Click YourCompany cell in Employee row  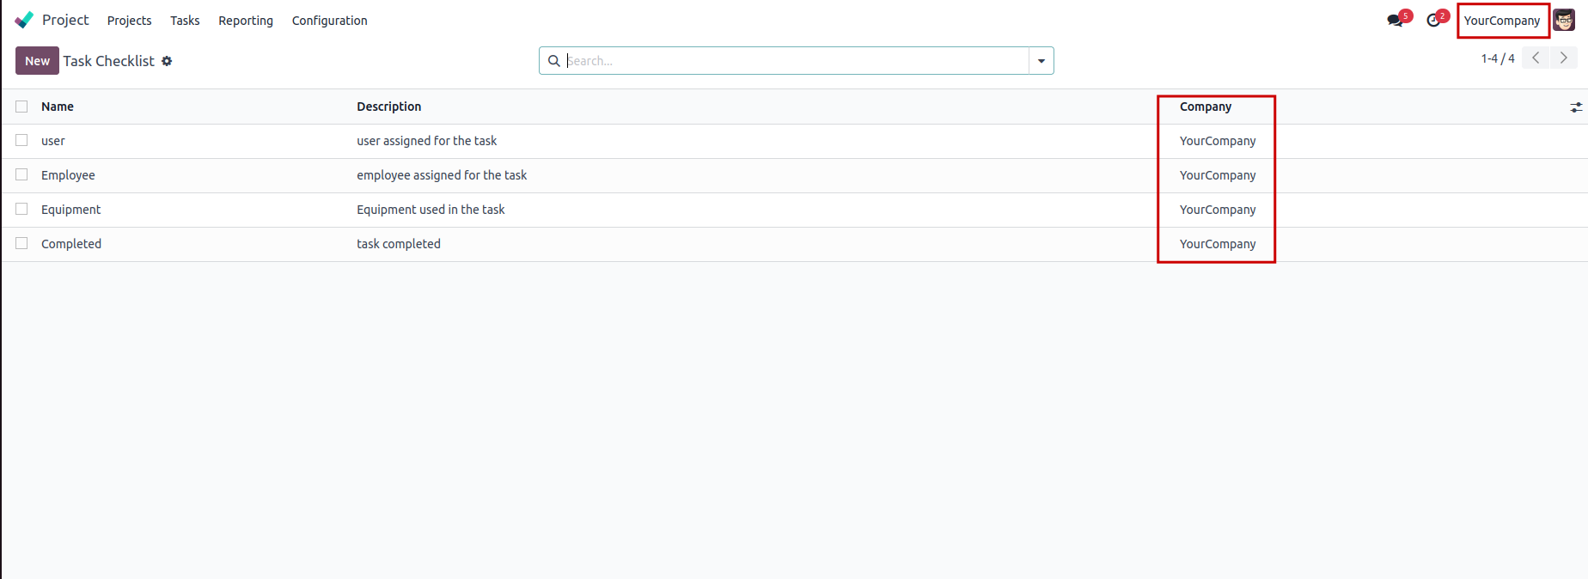[1218, 175]
